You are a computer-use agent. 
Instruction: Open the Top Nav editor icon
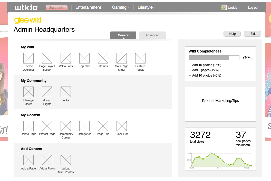(84, 58)
